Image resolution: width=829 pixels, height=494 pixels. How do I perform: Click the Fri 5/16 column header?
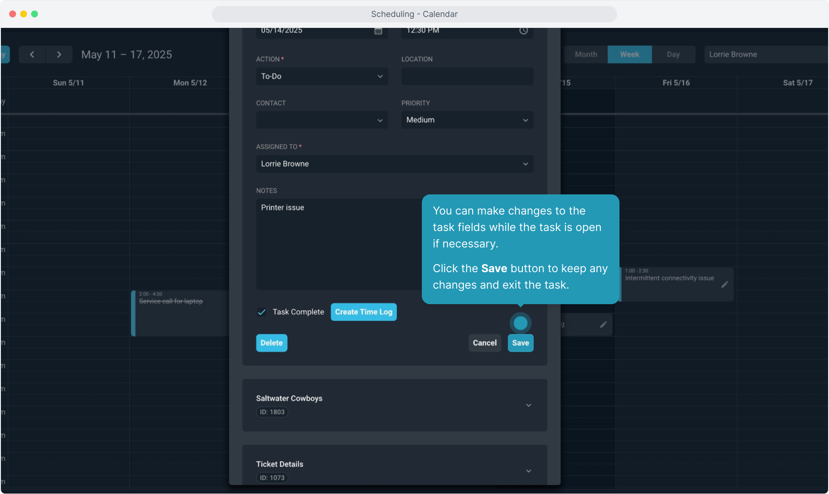click(x=676, y=83)
